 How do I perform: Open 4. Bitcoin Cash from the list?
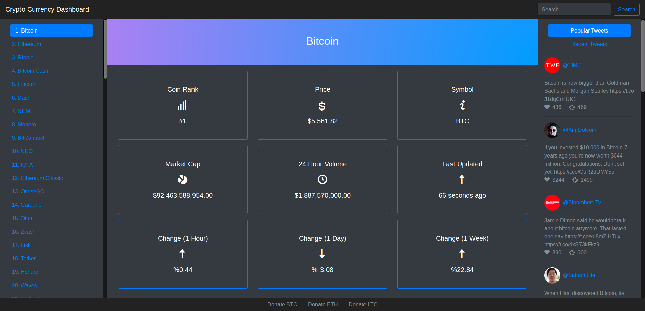pos(30,71)
